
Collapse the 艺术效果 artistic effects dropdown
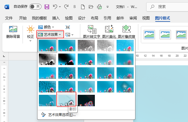tap(50, 35)
